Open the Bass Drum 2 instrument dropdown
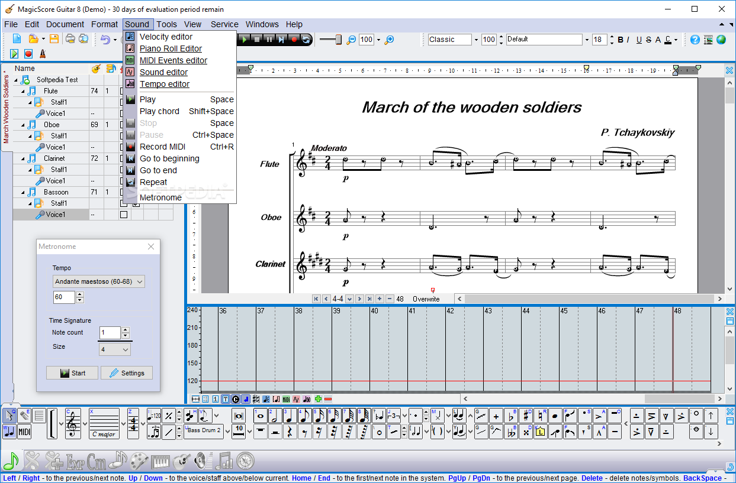Image resolution: width=736 pixels, height=483 pixels. pos(228,432)
